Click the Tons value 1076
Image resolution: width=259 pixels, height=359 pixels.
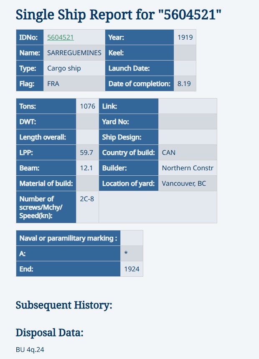(x=88, y=106)
